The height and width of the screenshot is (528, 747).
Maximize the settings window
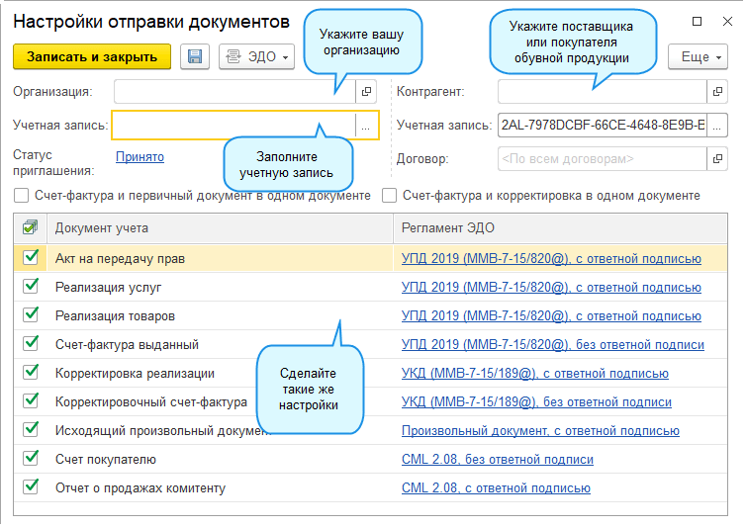[x=697, y=21]
